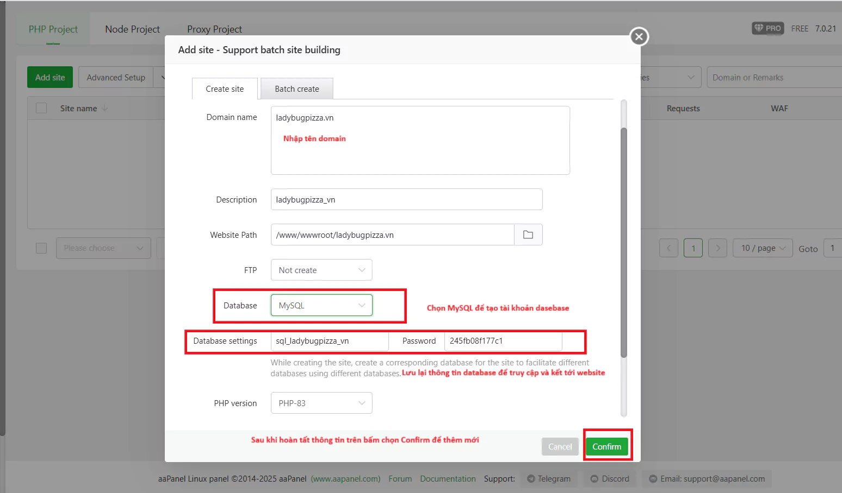
Task: Click the dialog vertical scrollbar
Action: (x=624, y=242)
